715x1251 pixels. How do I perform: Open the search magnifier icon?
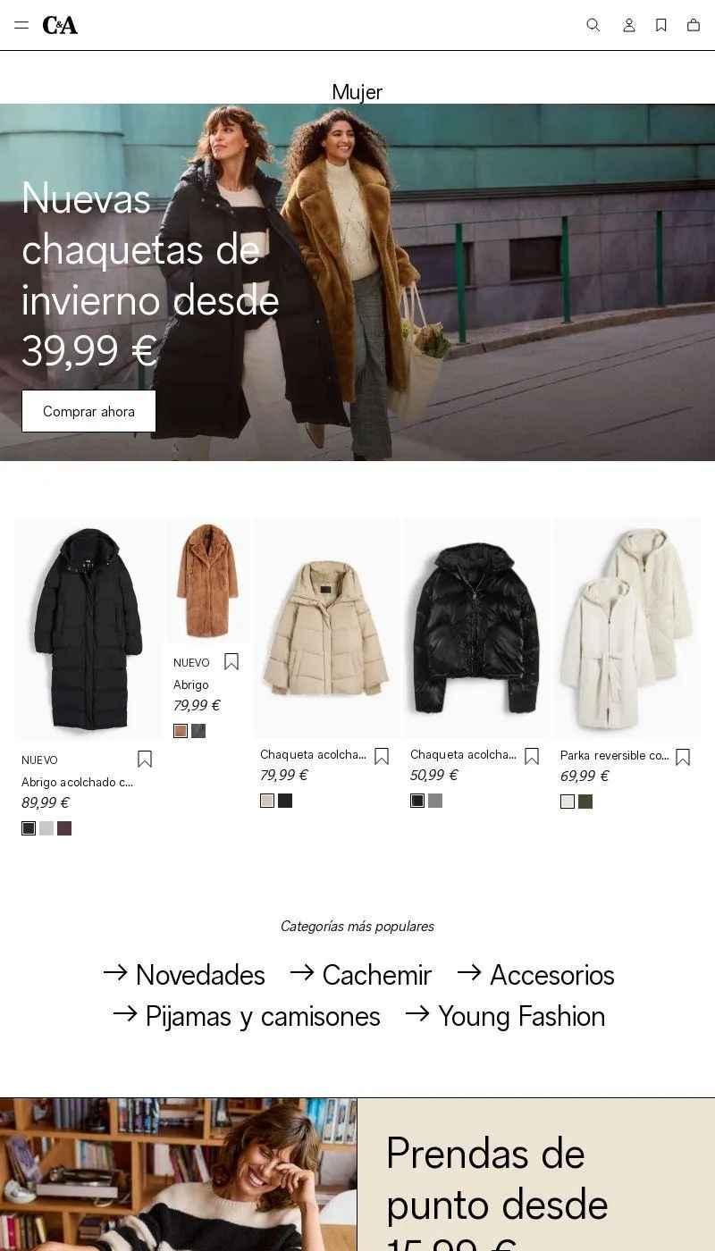pyautogui.click(x=593, y=25)
